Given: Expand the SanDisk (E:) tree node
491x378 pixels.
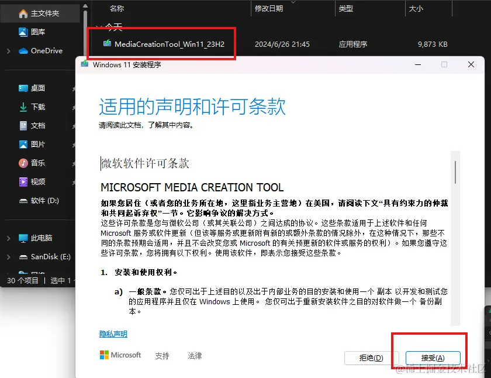Looking at the screenshot, I should 8,257.
